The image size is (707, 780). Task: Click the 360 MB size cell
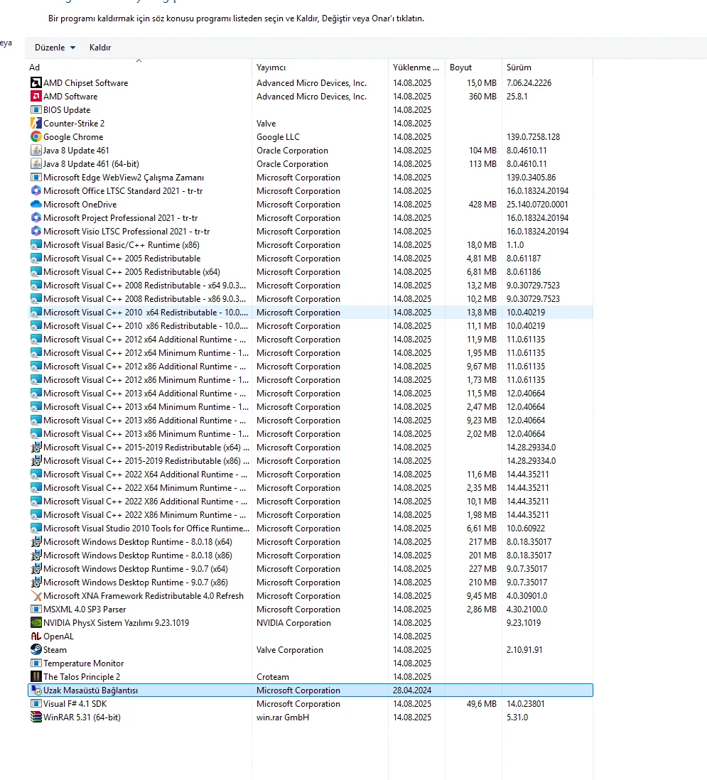[482, 96]
